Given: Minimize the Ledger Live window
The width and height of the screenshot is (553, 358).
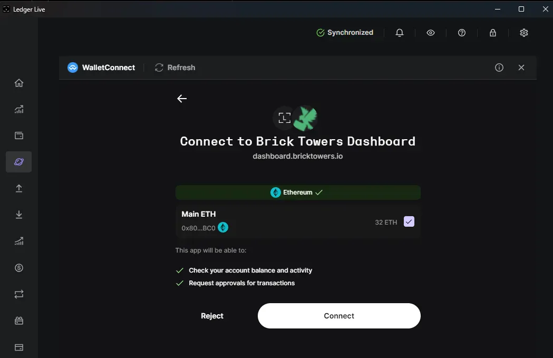Looking at the screenshot, I should coord(498,9).
